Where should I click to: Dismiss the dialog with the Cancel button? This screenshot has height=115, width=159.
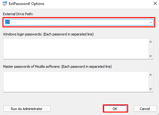(145, 109)
